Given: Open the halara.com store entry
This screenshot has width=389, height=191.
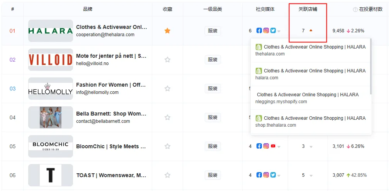Looking at the screenshot, I should pos(310,74).
